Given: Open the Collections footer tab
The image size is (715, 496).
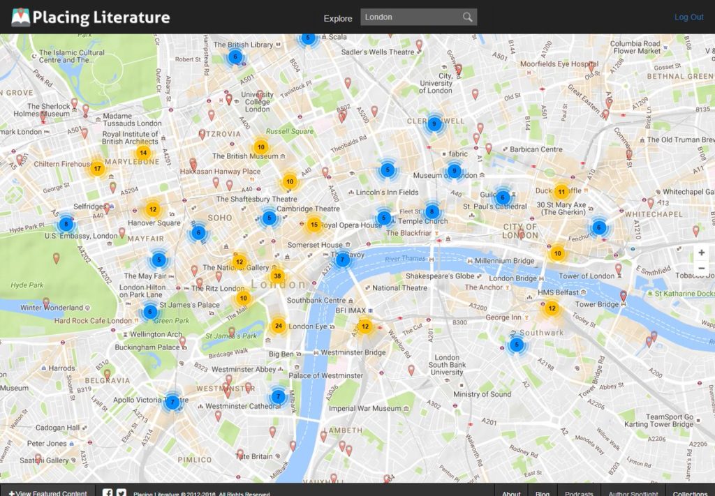Looking at the screenshot, I should tap(690, 493).
